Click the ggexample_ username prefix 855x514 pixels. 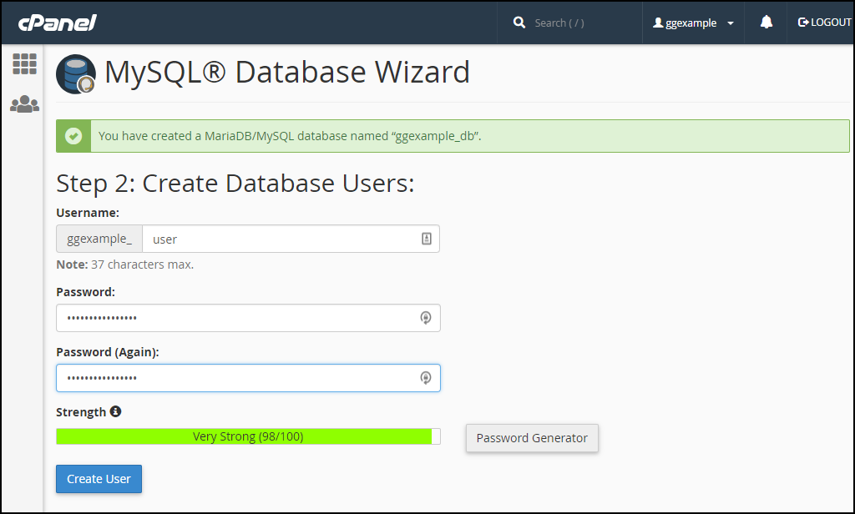(x=99, y=239)
